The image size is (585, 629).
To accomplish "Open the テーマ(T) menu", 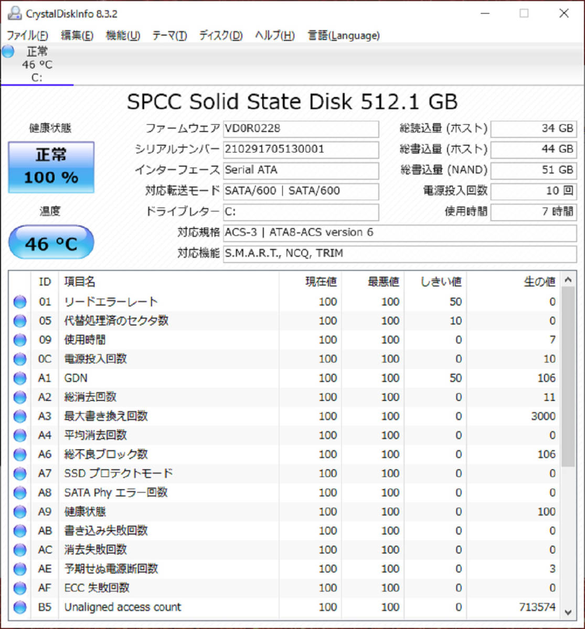I will pos(169,36).
